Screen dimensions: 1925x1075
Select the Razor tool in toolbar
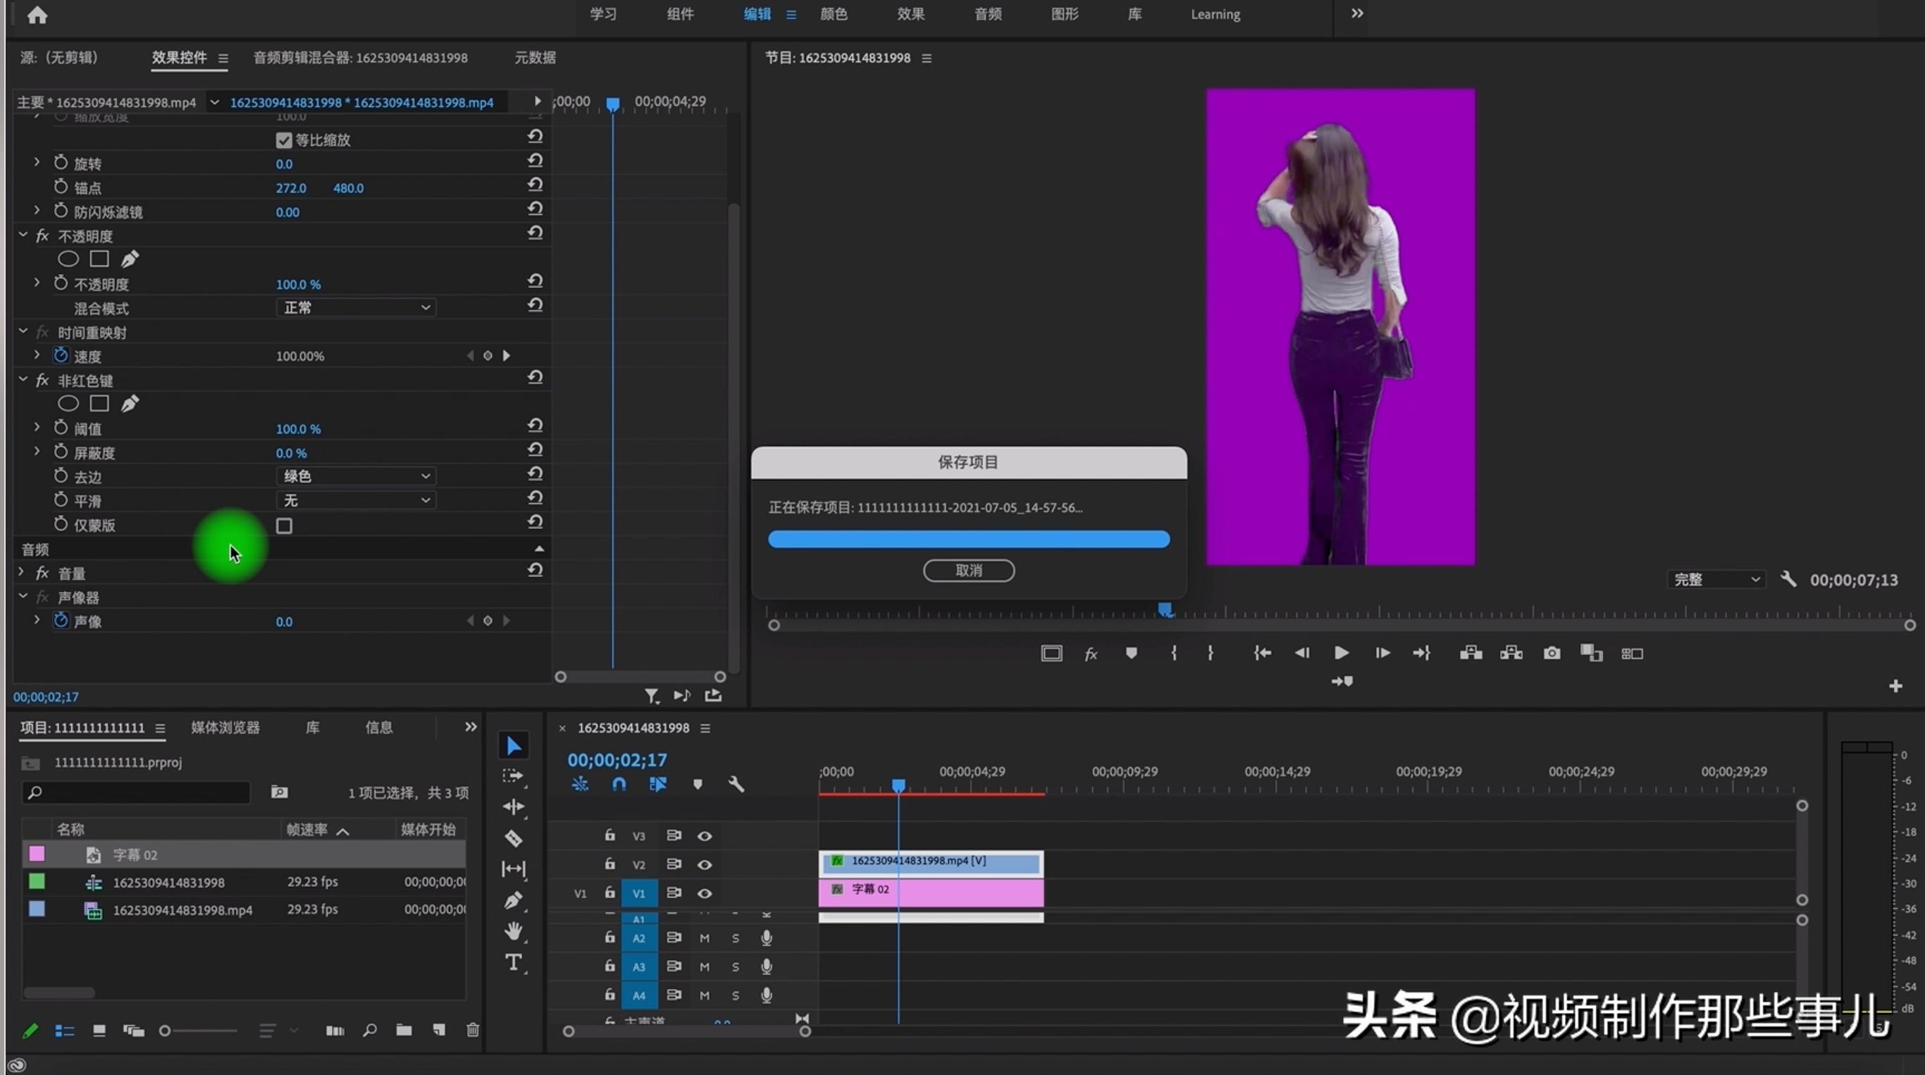pos(514,838)
